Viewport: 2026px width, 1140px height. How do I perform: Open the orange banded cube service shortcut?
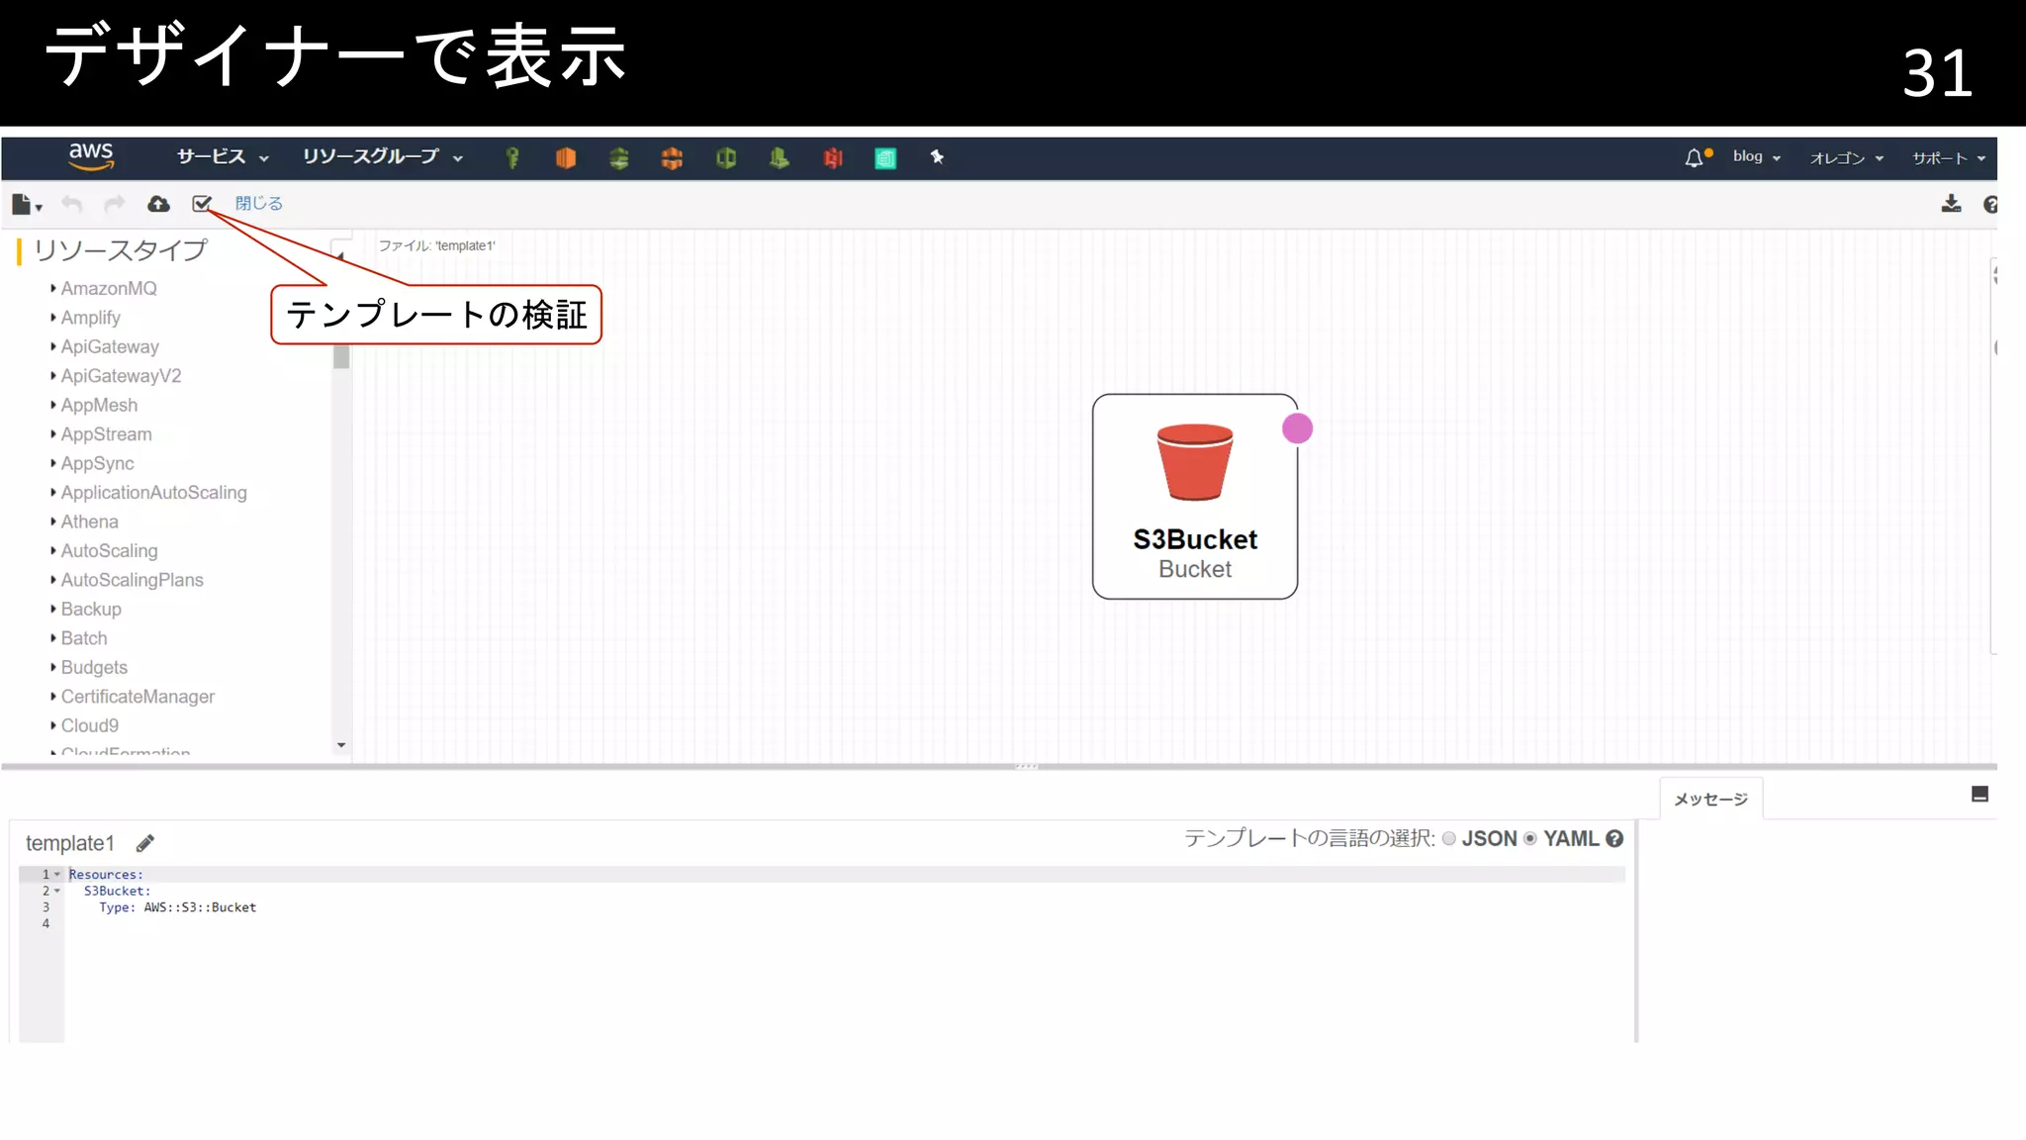pos(672,158)
